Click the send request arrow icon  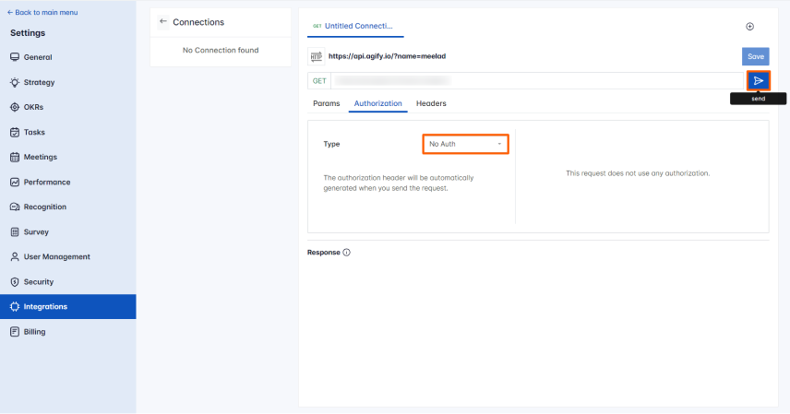[759, 80]
